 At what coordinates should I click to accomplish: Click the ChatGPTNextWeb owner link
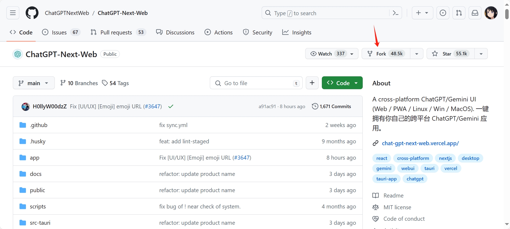pyautogui.click(x=67, y=13)
